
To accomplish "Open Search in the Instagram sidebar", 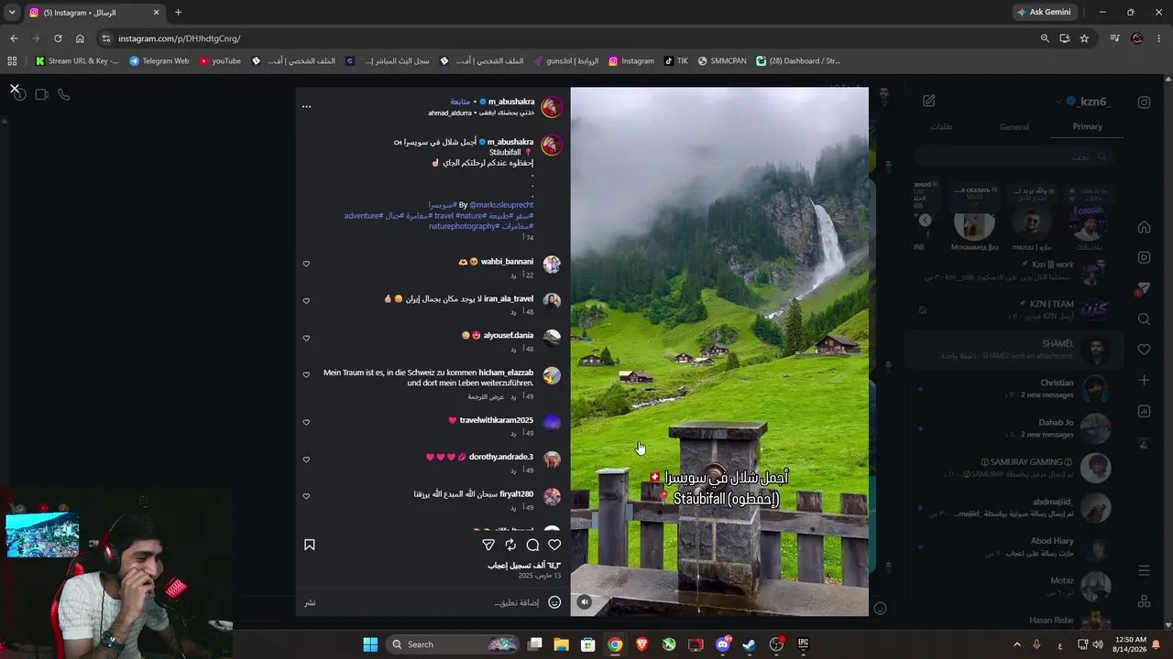I will click(1144, 319).
